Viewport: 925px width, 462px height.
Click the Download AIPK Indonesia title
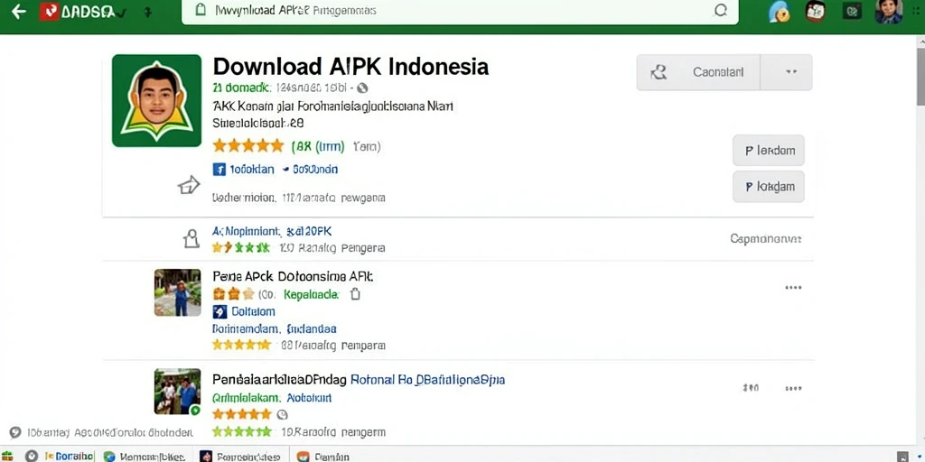click(x=350, y=66)
